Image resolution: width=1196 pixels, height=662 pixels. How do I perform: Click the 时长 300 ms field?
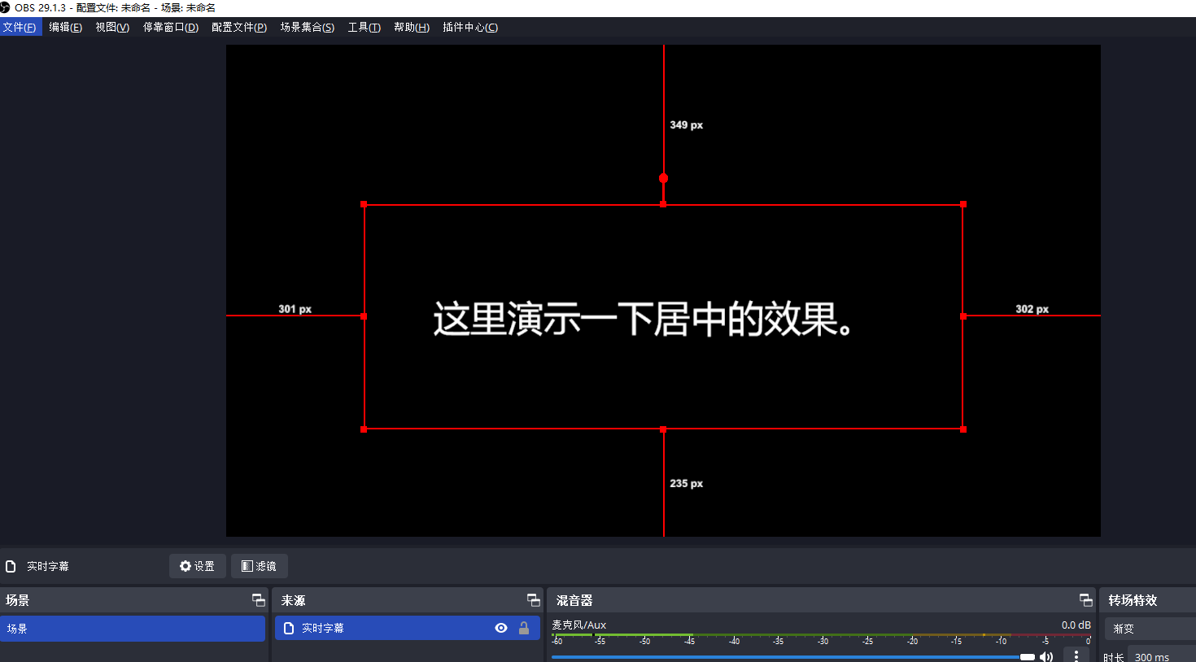(1162, 656)
